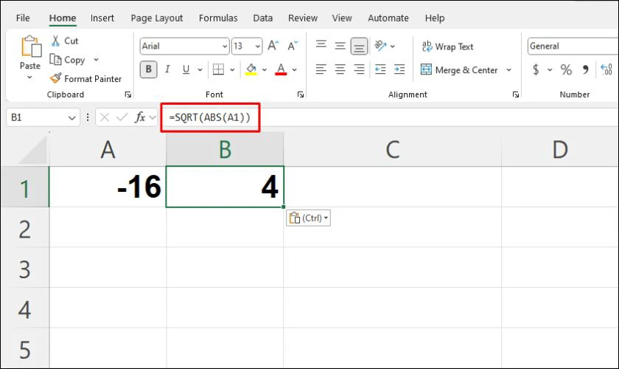The height and width of the screenshot is (369, 619).
Task: Expand the Font Color palette arrow
Action: click(x=295, y=70)
